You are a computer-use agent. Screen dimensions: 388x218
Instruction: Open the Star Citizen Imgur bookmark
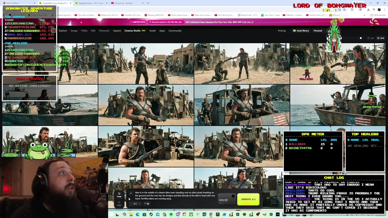click(x=270, y=15)
